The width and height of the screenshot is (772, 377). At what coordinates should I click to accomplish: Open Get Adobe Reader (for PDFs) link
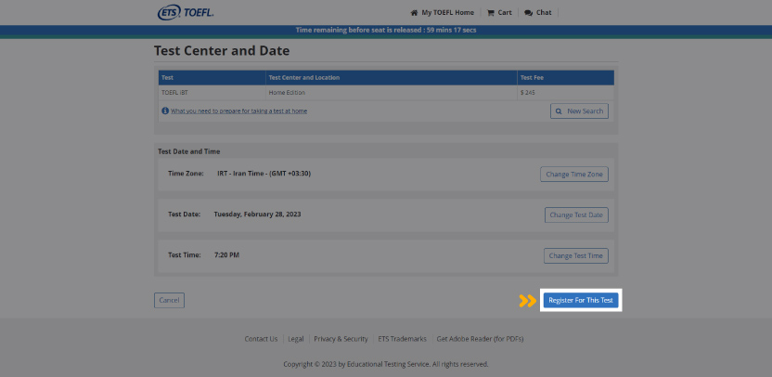[x=480, y=339]
